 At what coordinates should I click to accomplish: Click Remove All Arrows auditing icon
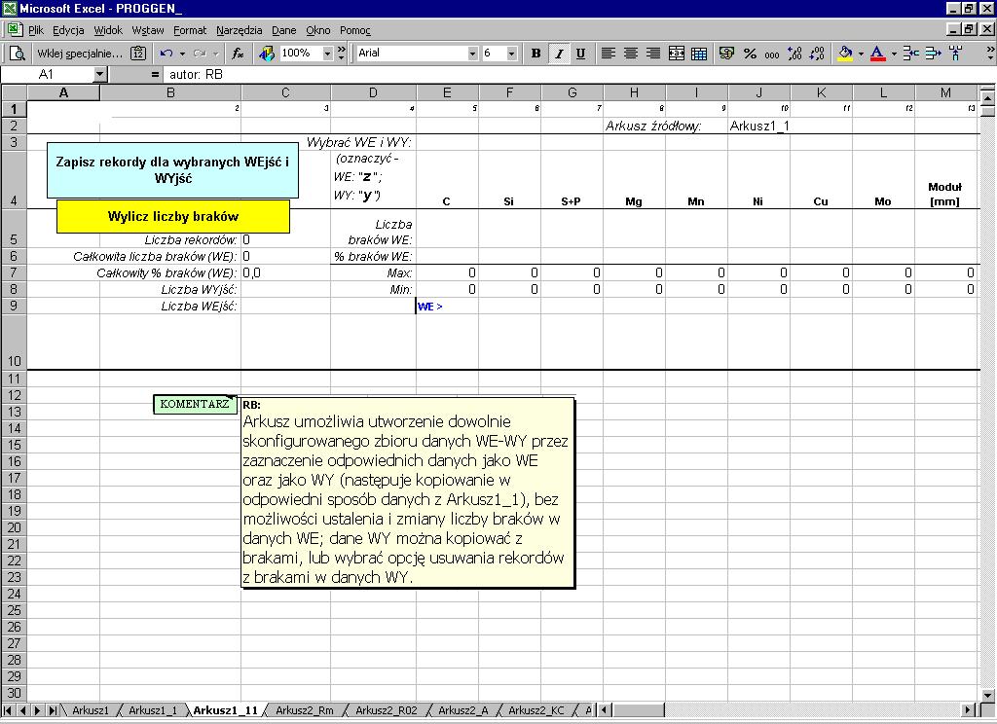point(955,54)
